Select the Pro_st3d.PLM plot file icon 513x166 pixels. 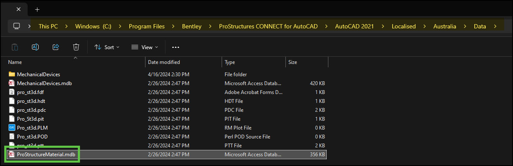(12, 127)
